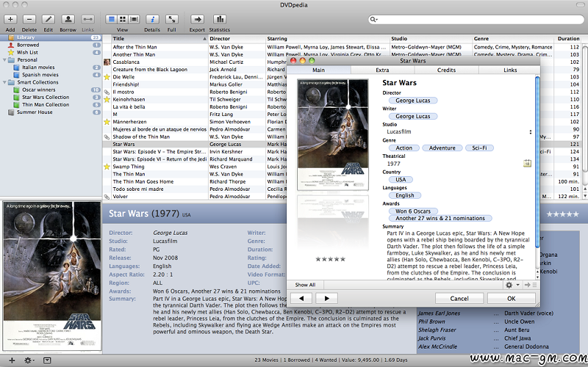Click the Sci-Fi genre token
This screenshot has width=588, height=367.
pos(479,148)
